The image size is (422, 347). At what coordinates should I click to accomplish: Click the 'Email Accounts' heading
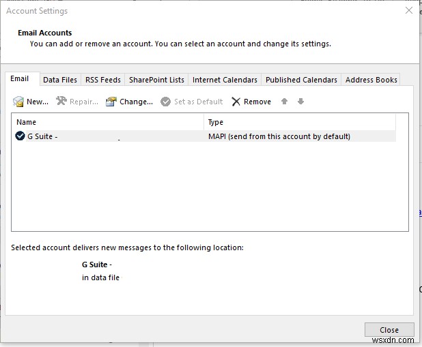pos(45,33)
